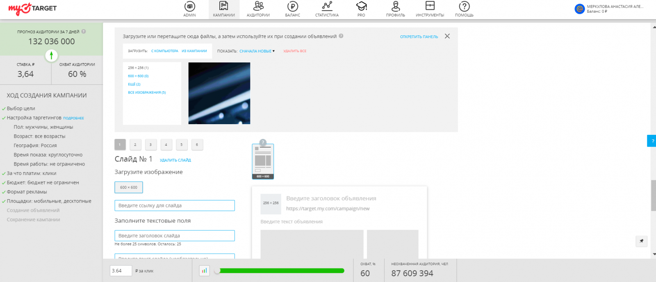Open the Сначала новые sort dropdown
The width and height of the screenshot is (656, 282).
(x=257, y=51)
